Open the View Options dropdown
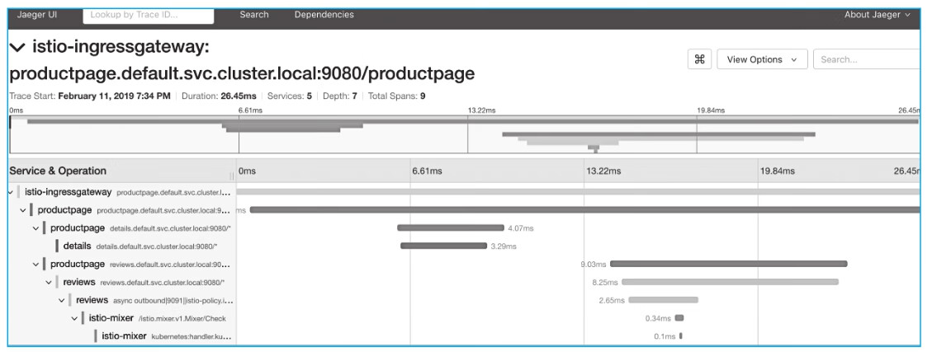Screen dimensions: 932x352 click(x=762, y=60)
